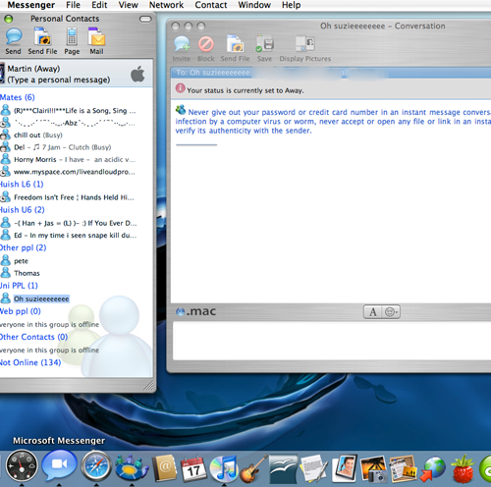
Task: Collapse the Other ppl (2) group
Action: pos(23,247)
